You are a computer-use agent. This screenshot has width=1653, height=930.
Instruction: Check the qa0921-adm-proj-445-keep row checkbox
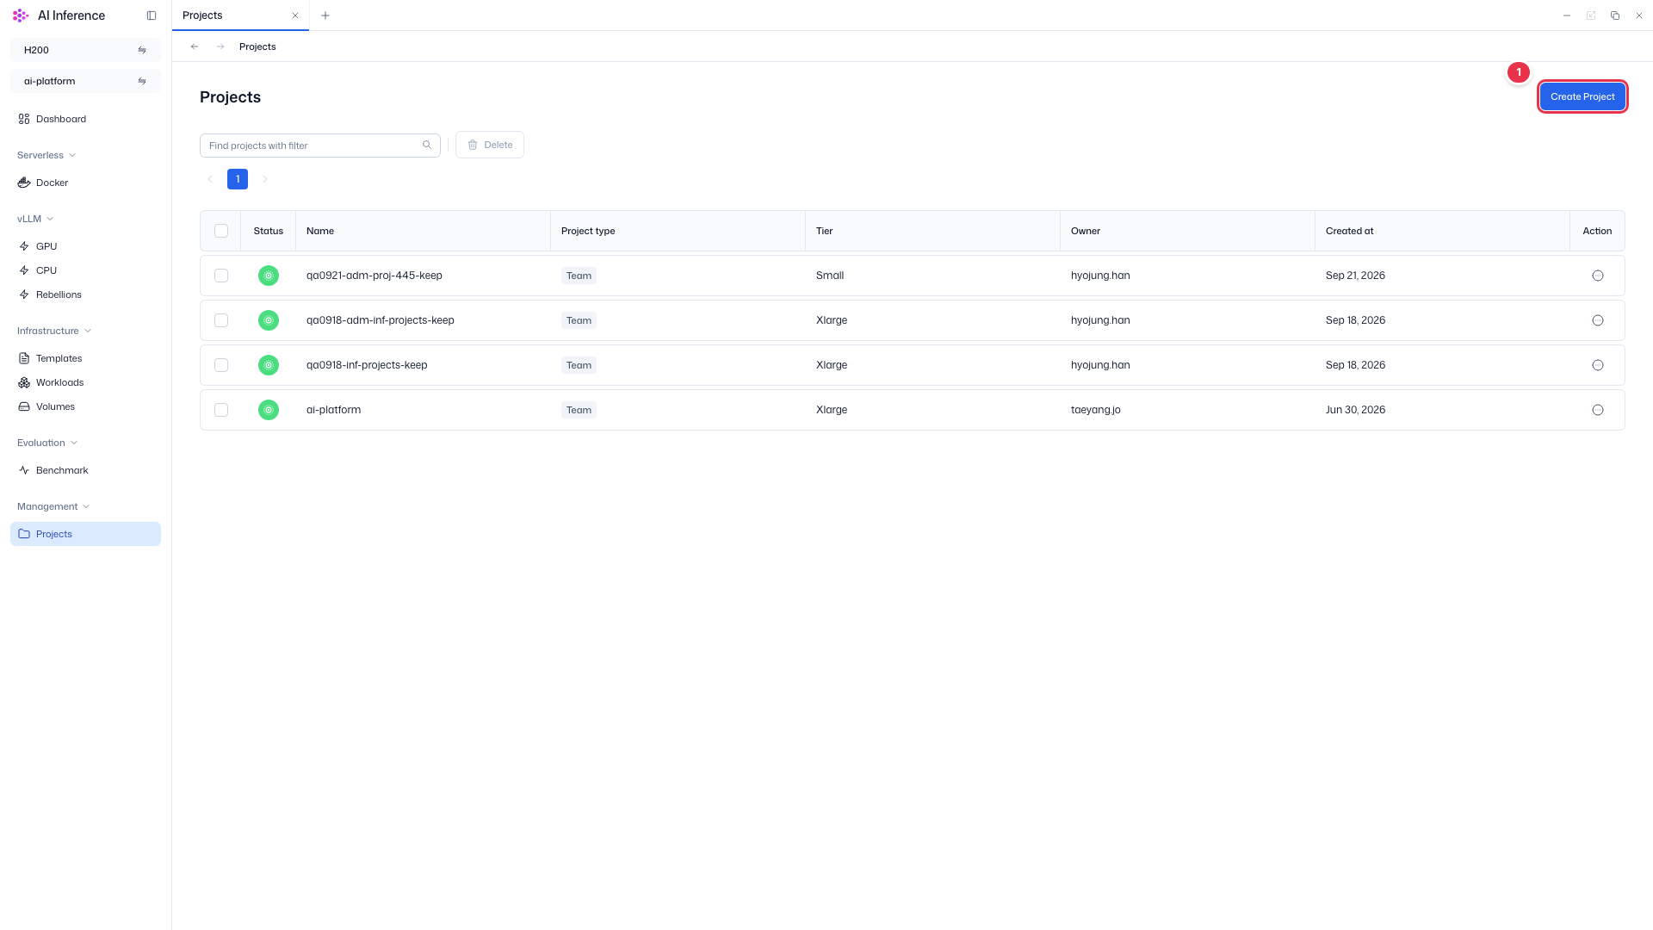[x=221, y=276]
